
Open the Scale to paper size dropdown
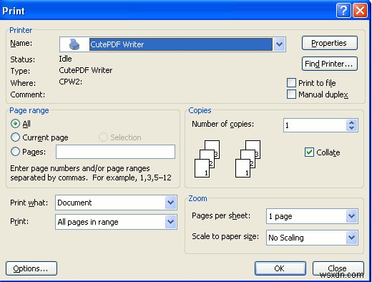click(x=352, y=238)
